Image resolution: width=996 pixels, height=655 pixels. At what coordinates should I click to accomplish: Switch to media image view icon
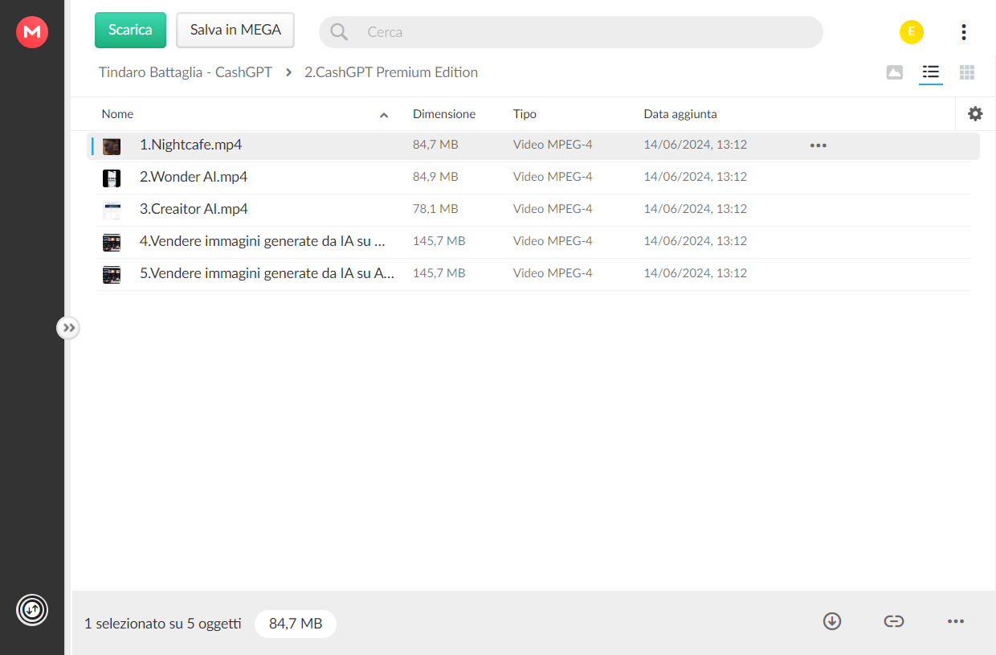point(895,72)
